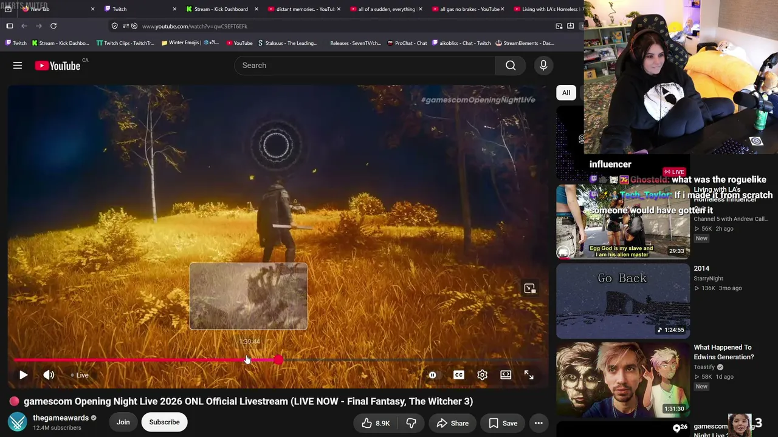Open Egg God recommended video thumbnail
This screenshot has width=778, height=437.
coord(623,222)
